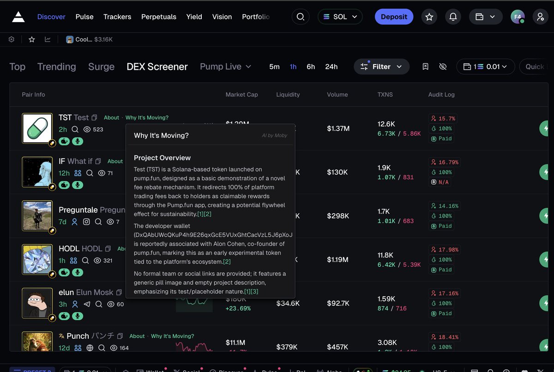Open the Yield page

194,17
